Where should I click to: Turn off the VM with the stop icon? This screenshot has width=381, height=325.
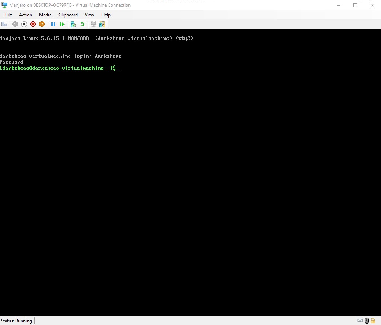tap(24, 24)
